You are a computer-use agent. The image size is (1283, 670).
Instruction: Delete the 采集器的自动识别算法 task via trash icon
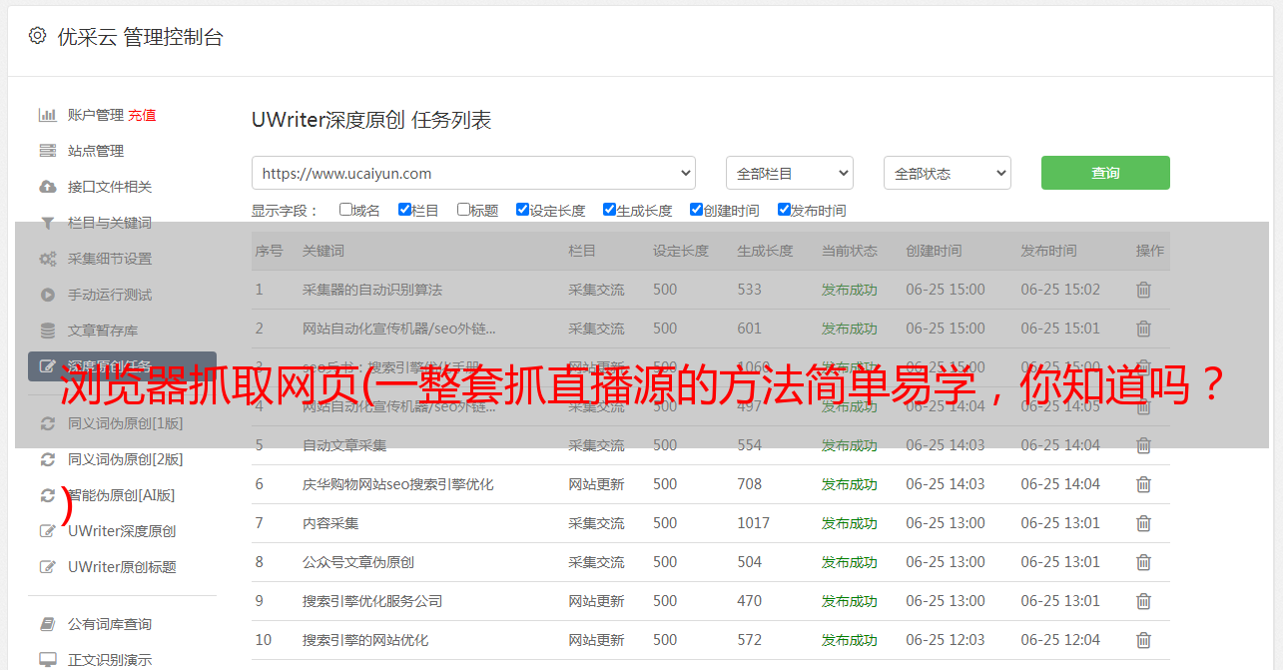pyautogui.click(x=1143, y=290)
